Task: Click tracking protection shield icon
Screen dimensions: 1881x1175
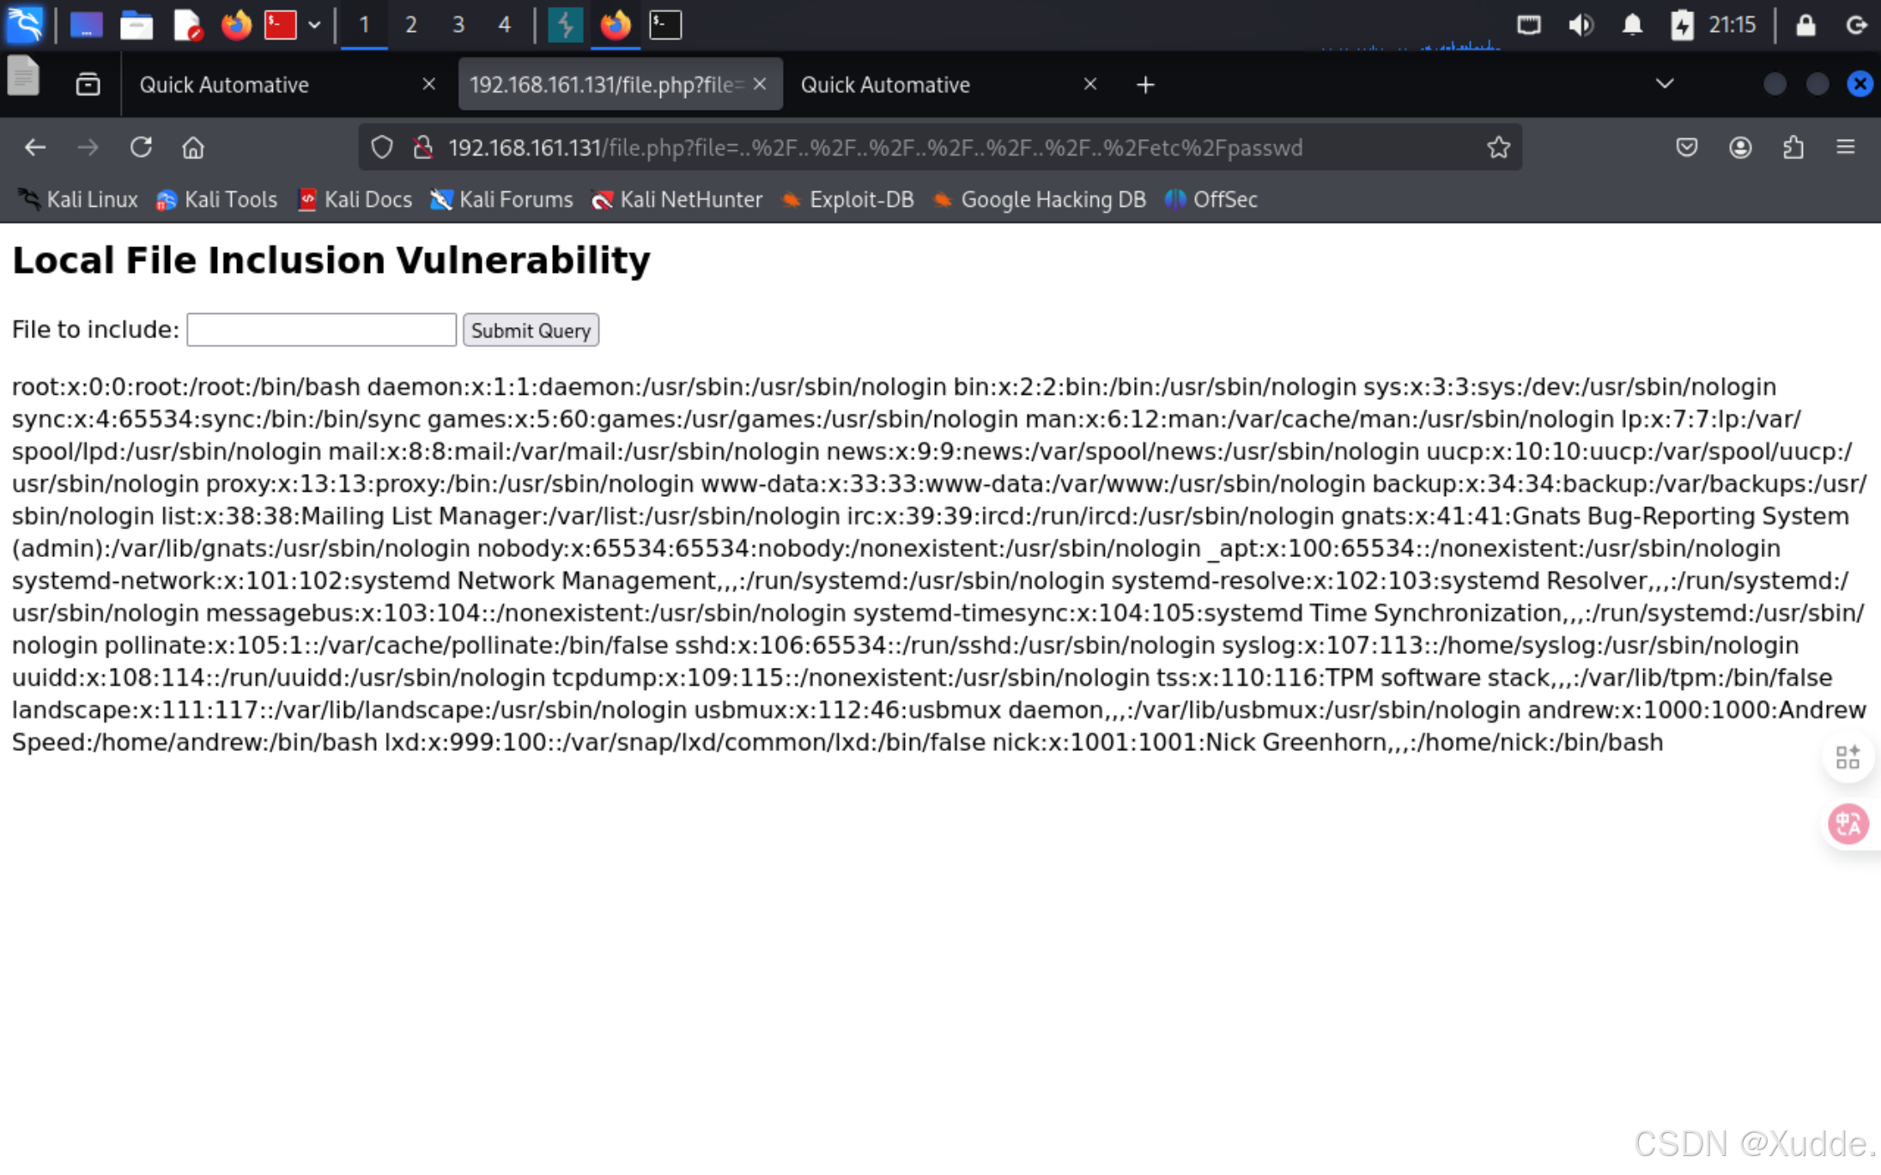Action: click(x=382, y=148)
